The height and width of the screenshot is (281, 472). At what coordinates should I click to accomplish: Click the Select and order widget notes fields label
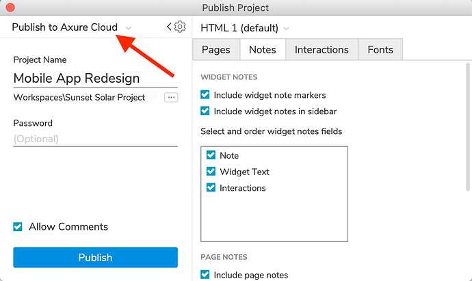(x=271, y=131)
